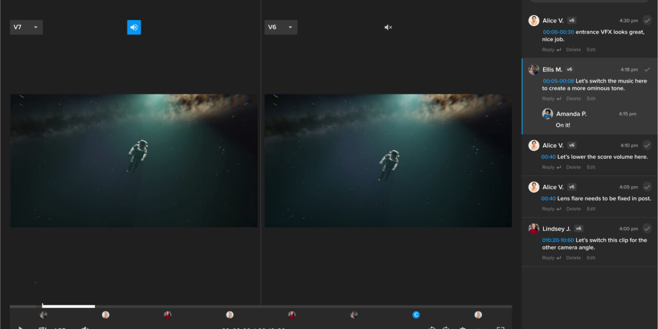This screenshot has height=329, width=658.
Task: Click v6 badge on Alice's 4:30 pm comment
Action: [572, 21]
